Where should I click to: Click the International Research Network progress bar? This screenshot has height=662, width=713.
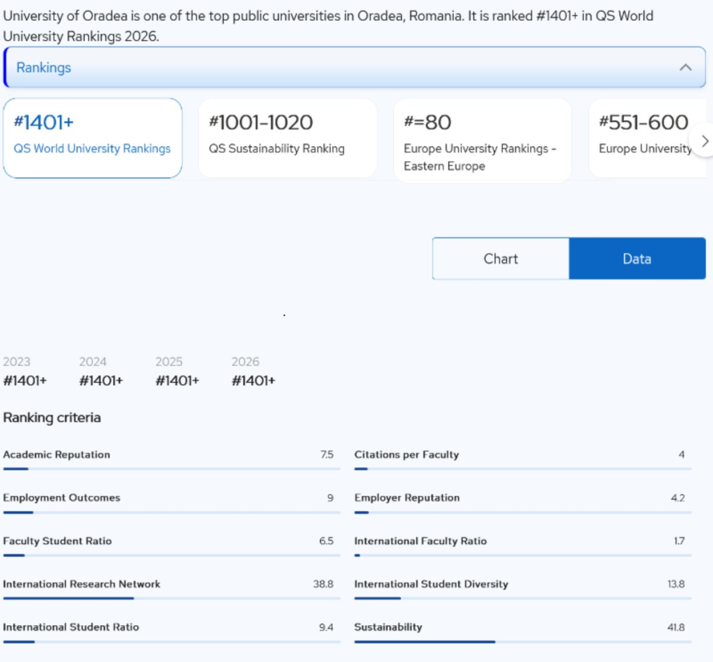coord(172,599)
